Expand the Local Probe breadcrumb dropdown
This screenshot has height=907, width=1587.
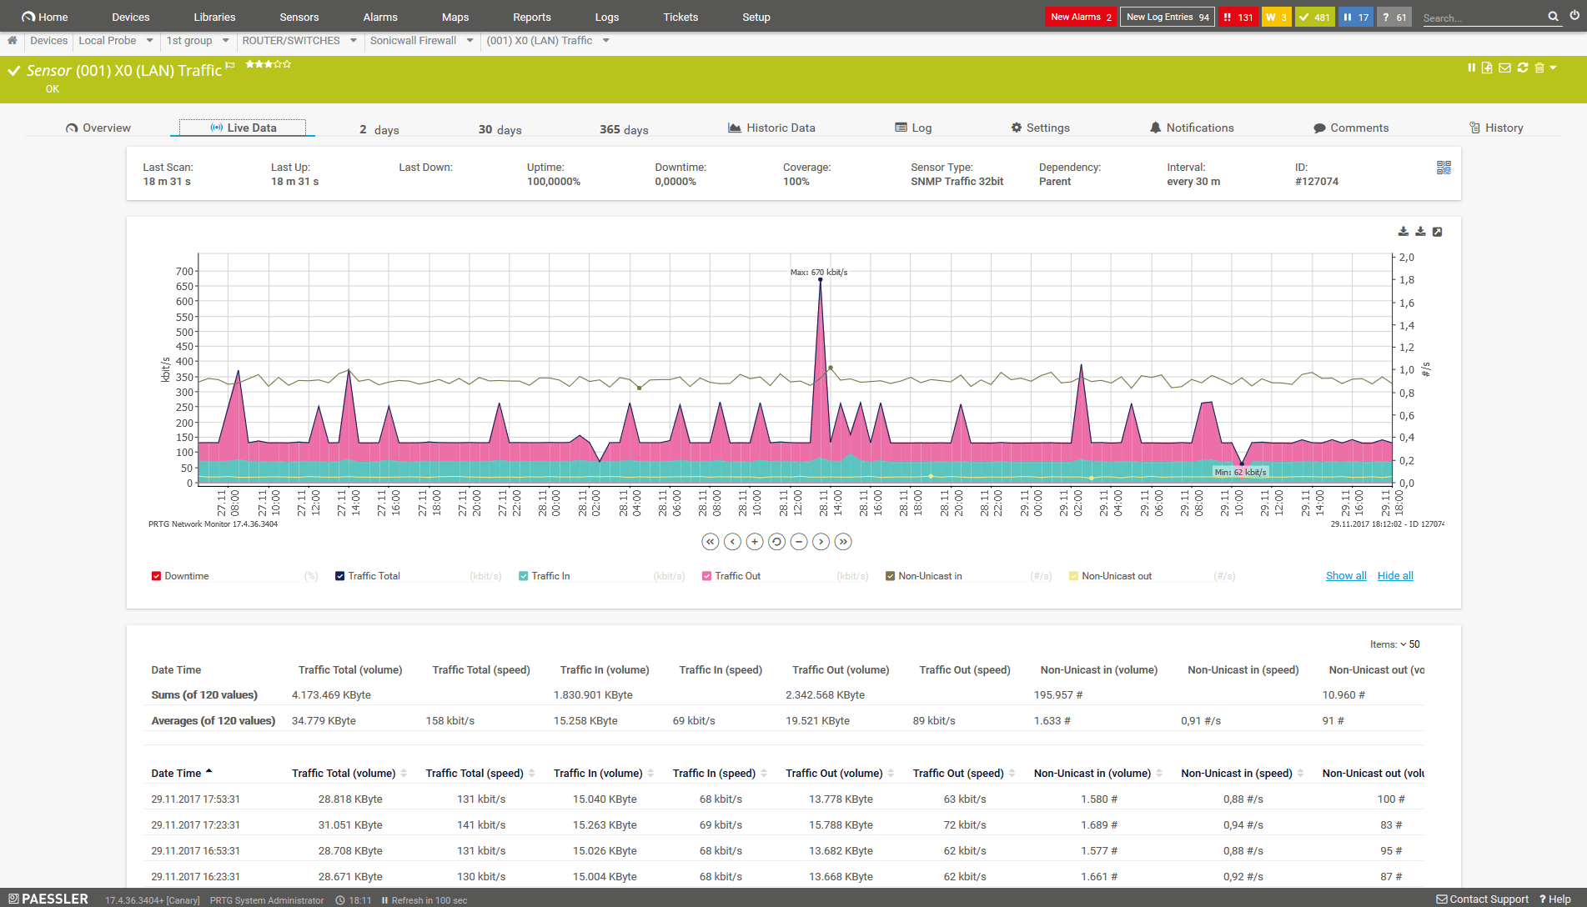pos(150,40)
